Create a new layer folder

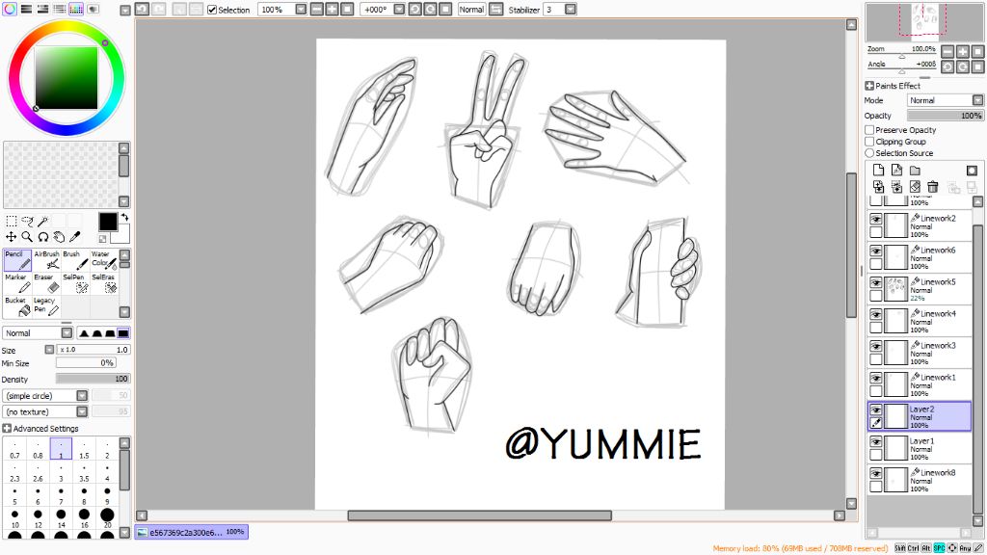916,170
